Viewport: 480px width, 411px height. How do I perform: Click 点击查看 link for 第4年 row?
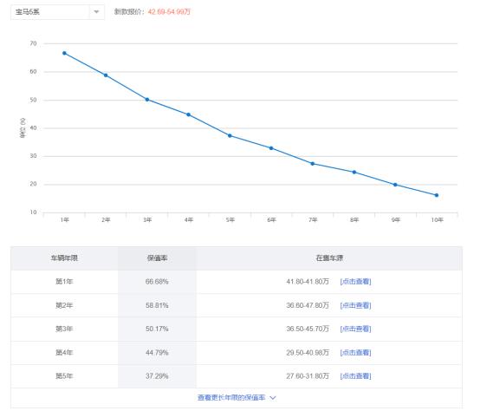tap(355, 353)
